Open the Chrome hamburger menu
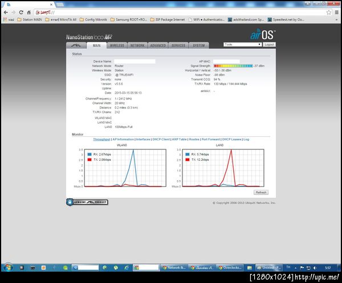The height and width of the screenshot is (283, 342). click(337, 13)
